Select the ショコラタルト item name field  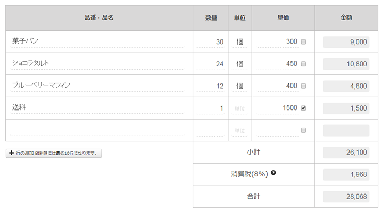pyautogui.click(x=97, y=64)
